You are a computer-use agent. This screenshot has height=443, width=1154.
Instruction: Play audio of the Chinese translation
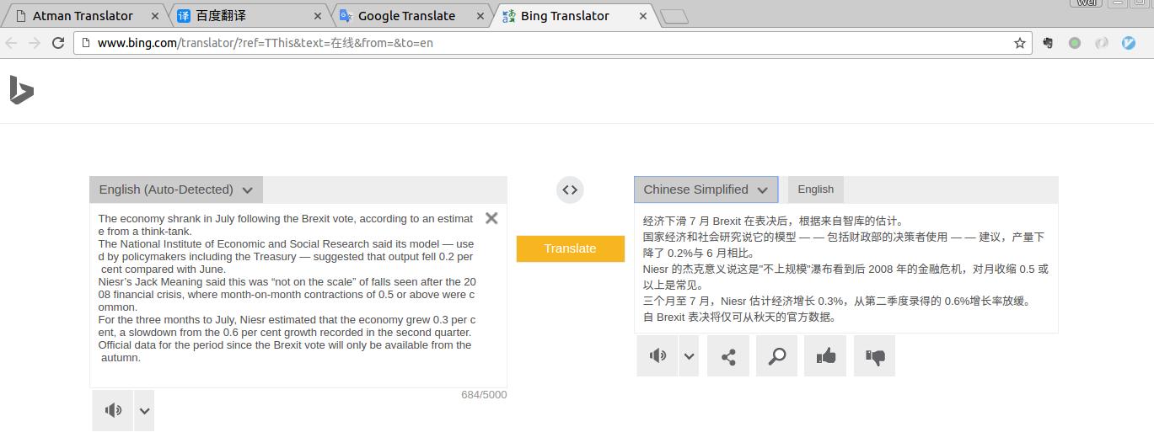[x=658, y=355]
